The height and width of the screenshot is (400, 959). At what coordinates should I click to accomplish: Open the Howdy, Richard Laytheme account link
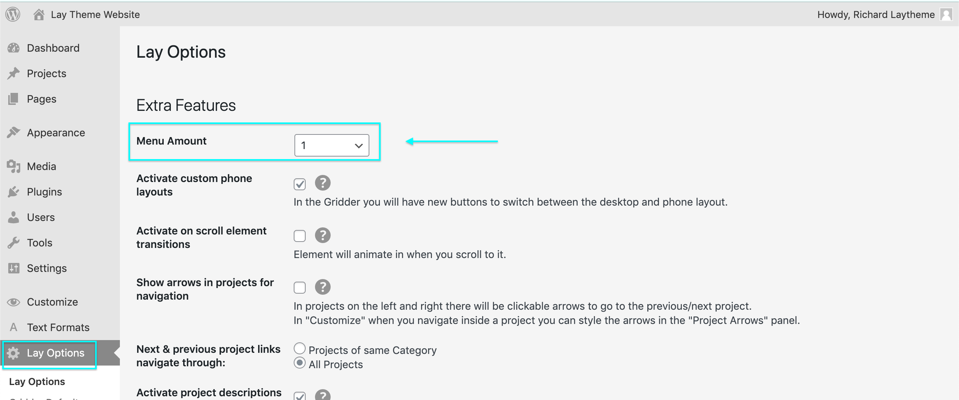click(x=876, y=15)
